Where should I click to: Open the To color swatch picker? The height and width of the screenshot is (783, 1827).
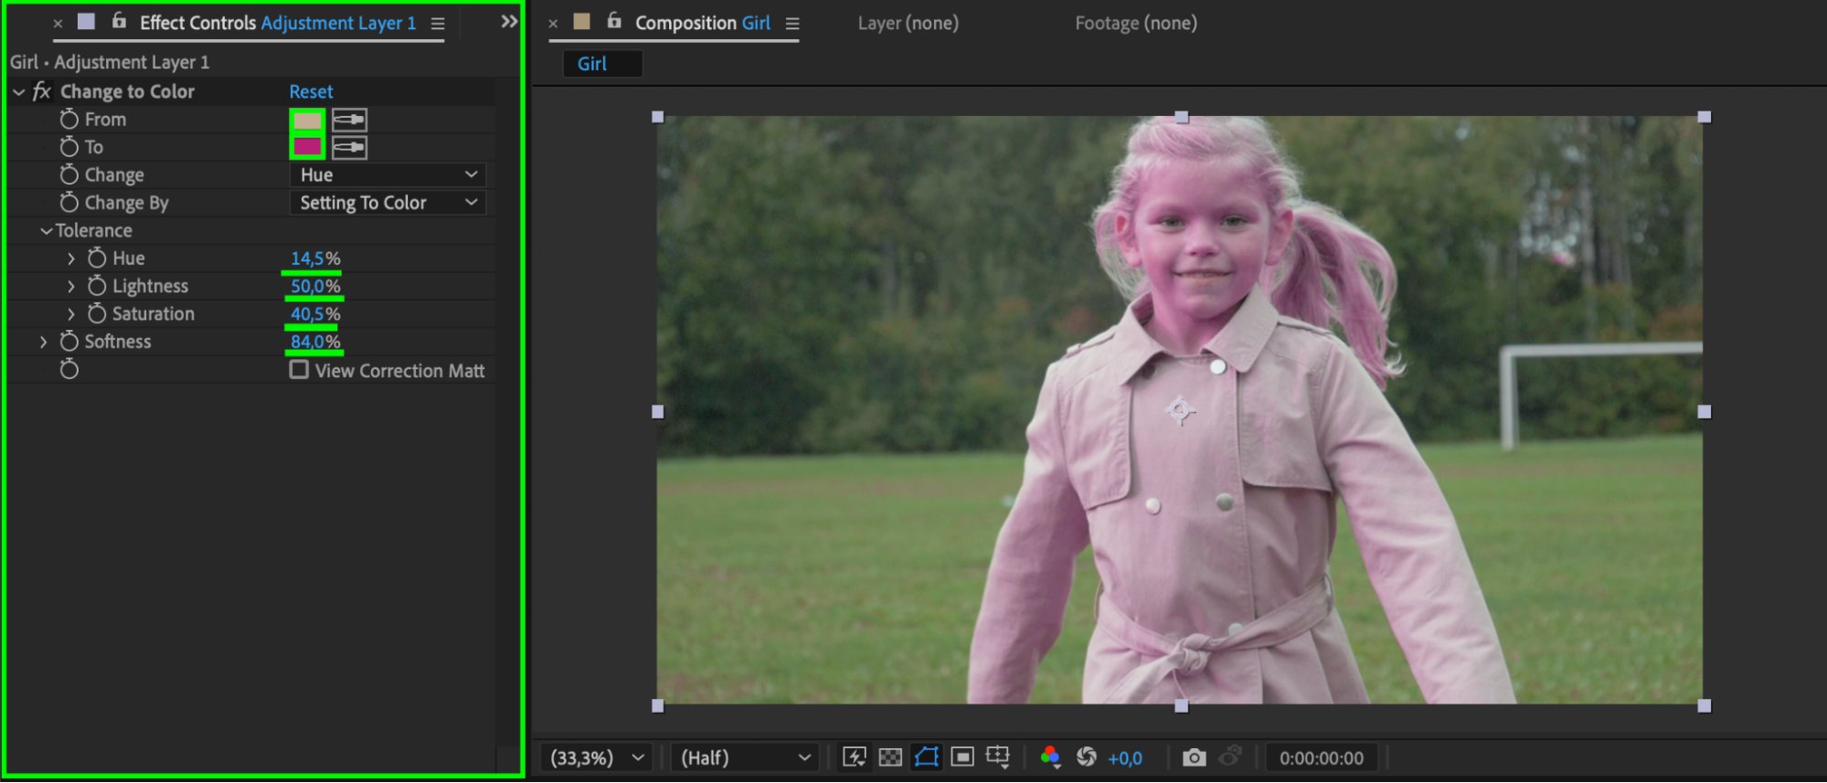307,147
